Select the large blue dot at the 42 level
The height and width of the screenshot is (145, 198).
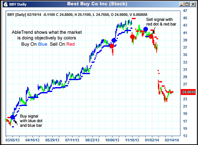coord(146,29)
